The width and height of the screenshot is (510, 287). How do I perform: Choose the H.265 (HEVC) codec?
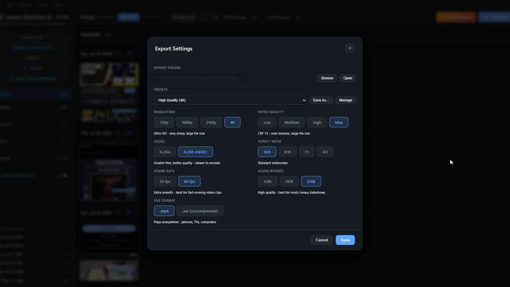[195, 152]
